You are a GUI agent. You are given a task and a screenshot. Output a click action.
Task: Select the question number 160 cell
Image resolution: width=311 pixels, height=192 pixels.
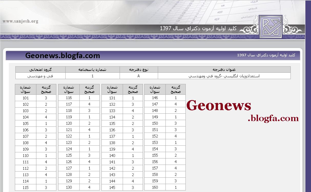click(x=155, y=187)
